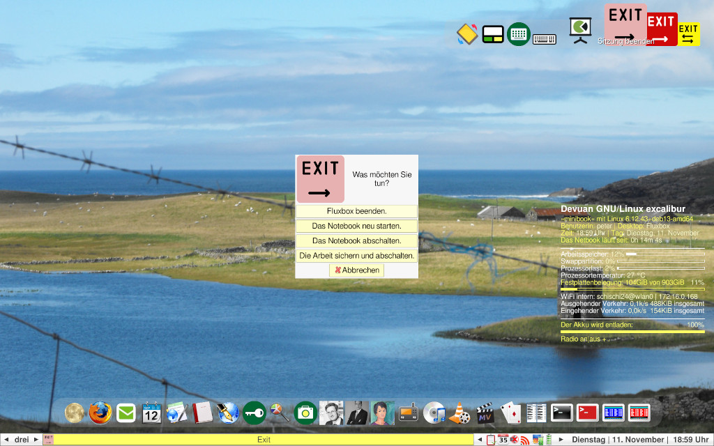714x446 pixels.
Task: Click the RSS feed icon in the tray
Action: click(524, 439)
